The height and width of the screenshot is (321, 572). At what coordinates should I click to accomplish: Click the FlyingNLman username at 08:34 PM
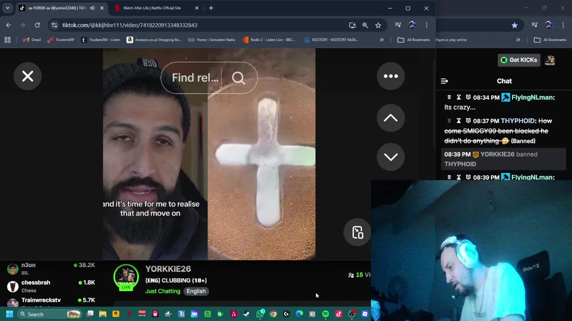point(531,97)
